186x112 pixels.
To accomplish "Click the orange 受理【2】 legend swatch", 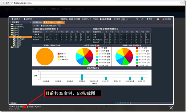I will coord(59,57).
